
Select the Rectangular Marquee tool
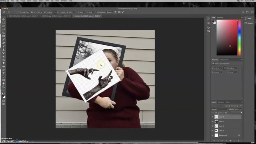coord(4,23)
